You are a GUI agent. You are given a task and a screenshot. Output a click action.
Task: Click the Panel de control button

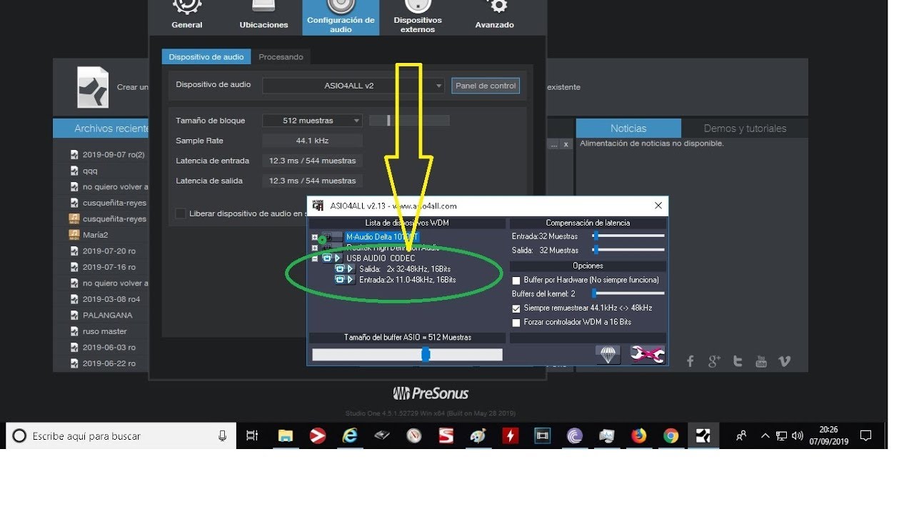pos(486,86)
